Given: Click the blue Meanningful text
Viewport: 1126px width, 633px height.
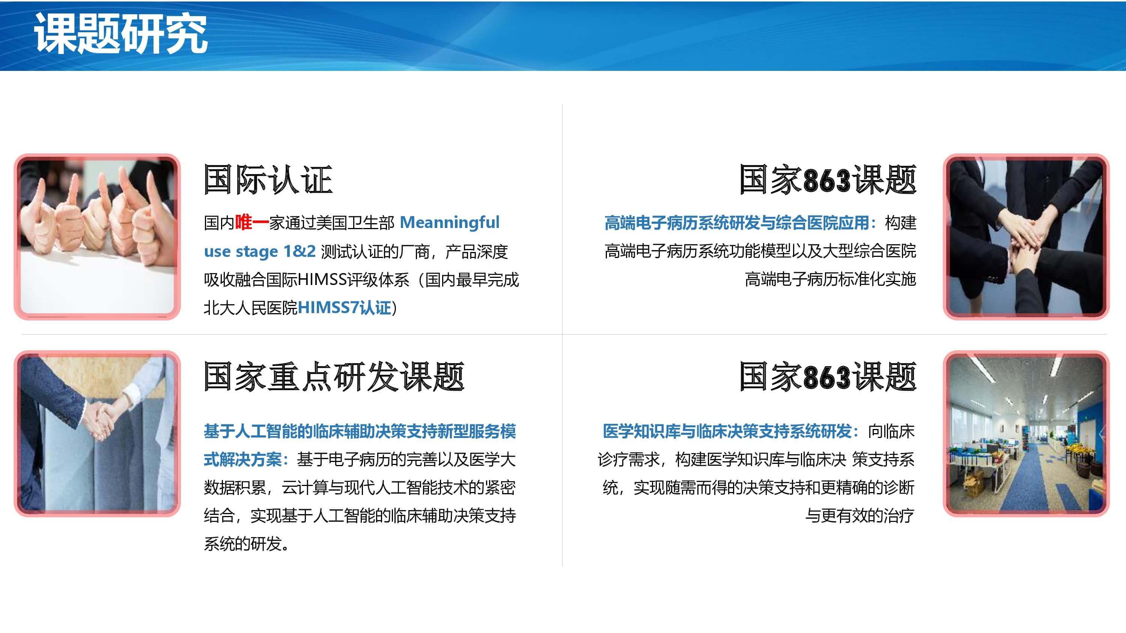Looking at the screenshot, I should point(449,223).
